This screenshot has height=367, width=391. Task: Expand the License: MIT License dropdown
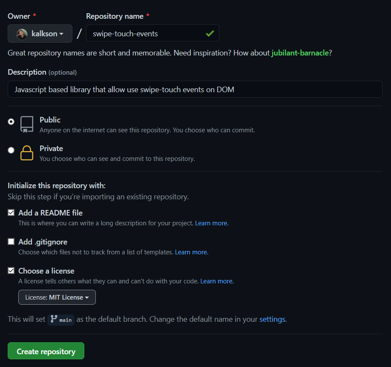(x=57, y=297)
